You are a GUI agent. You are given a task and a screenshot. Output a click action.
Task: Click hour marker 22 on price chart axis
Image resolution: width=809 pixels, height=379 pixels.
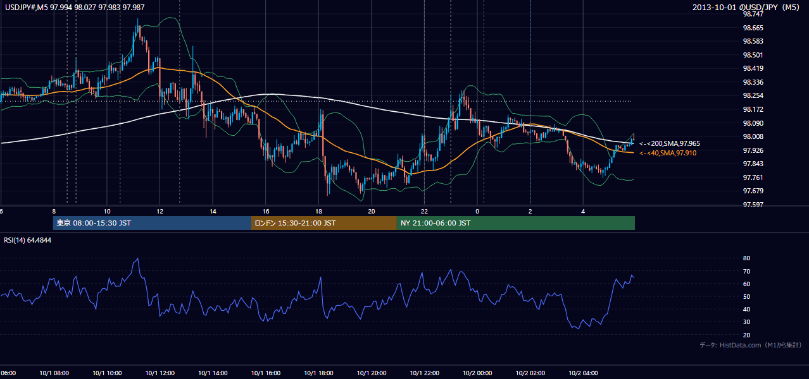424,211
